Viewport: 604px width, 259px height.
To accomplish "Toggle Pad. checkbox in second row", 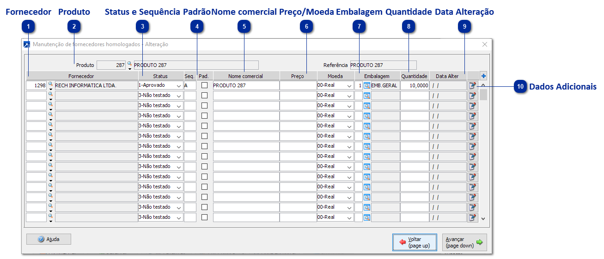I will [204, 95].
